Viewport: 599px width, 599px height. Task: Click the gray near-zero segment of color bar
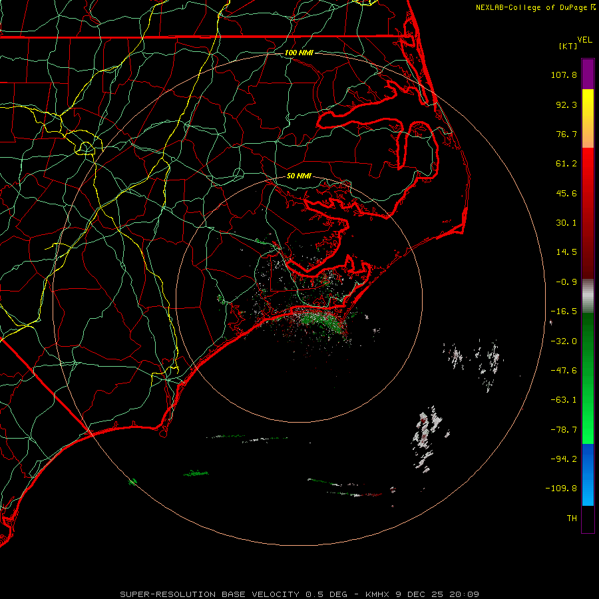click(x=588, y=294)
